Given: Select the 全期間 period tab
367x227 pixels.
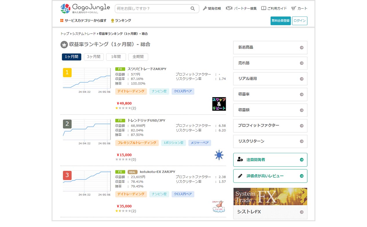Looking at the screenshot, I should [138, 57].
